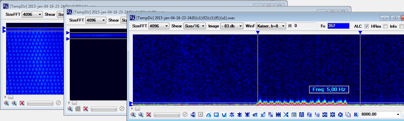Viewport: 404px width, 121px height.
Task: Click the comb-lines icon
Action: (x=278, y=115)
